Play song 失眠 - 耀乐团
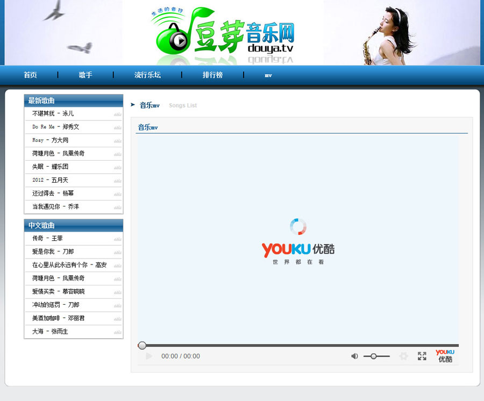This screenshot has height=401, width=484. tap(51, 167)
